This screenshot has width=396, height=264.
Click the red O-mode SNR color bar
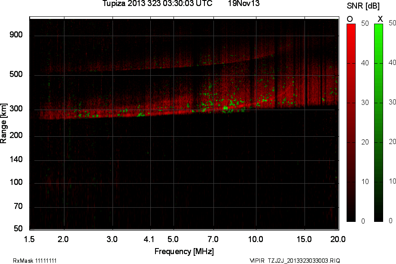351,123
